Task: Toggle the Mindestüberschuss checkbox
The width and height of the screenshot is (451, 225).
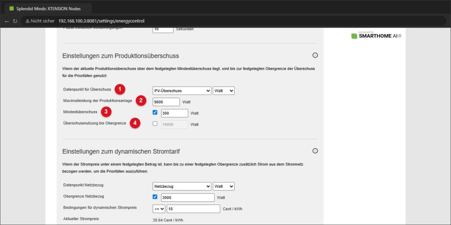Action: [x=155, y=112]
